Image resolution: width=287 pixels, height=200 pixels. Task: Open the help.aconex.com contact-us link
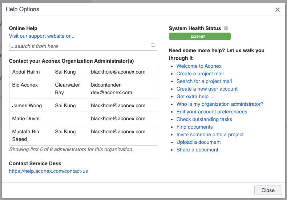click(x=48, y=171)
